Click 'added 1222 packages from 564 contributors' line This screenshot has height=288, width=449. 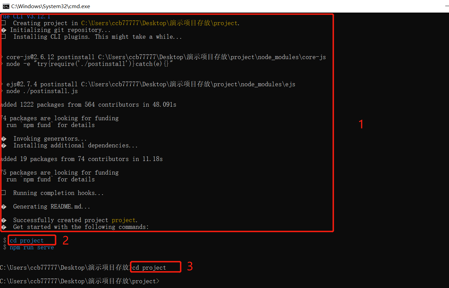[x=88, y=105]
